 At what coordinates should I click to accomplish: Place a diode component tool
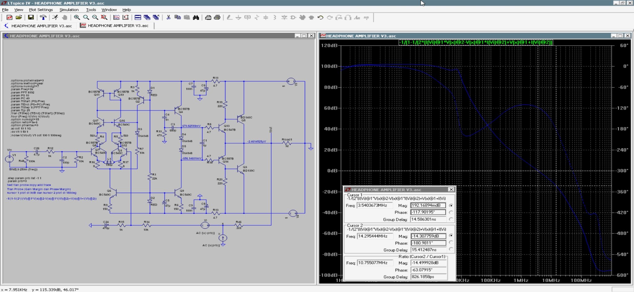coord(284,18)
